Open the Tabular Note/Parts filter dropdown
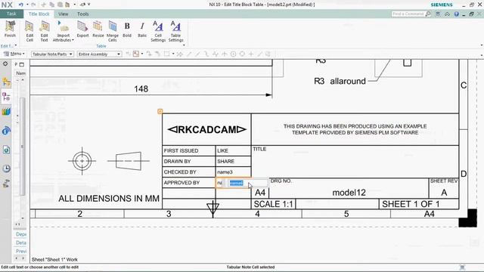The height and width of the screenshot is (272, 484). click(x=52, y=54)
